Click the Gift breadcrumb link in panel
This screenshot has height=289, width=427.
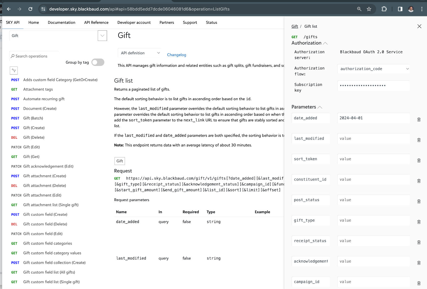[295, 26]
